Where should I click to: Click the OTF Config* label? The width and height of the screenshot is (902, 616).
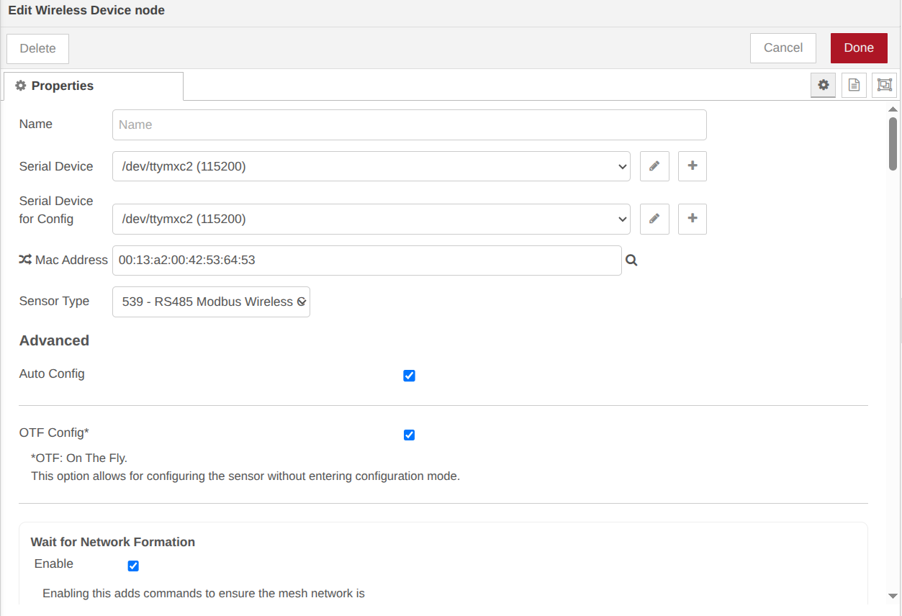(x=54, y=432)
